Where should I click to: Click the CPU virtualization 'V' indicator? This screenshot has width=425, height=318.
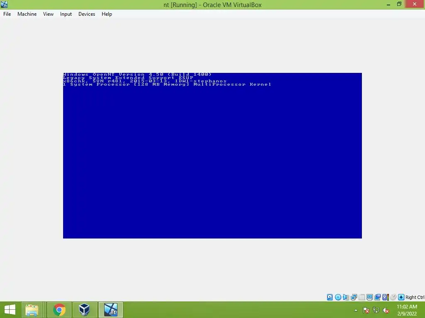pyautogui.click(x=385, y=297)
